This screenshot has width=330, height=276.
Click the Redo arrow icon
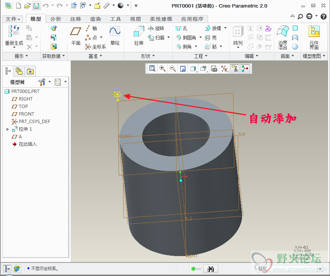(x=60, y=6)
